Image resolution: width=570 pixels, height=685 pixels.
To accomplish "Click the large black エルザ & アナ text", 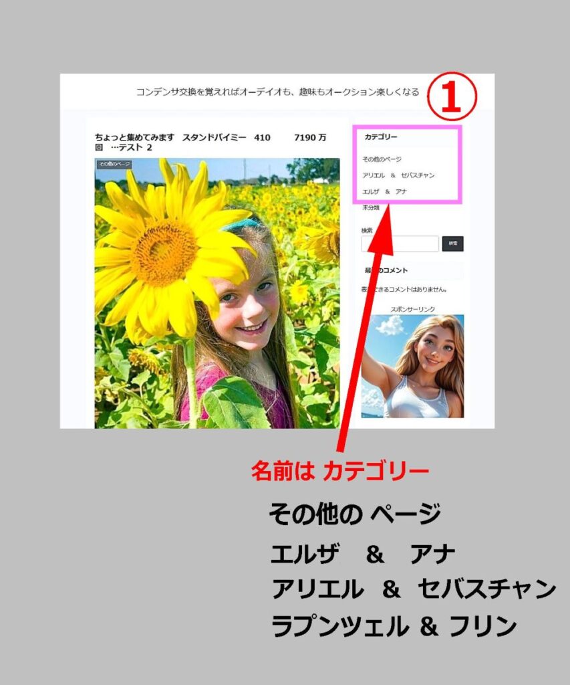I will click(x=363, y=555).
